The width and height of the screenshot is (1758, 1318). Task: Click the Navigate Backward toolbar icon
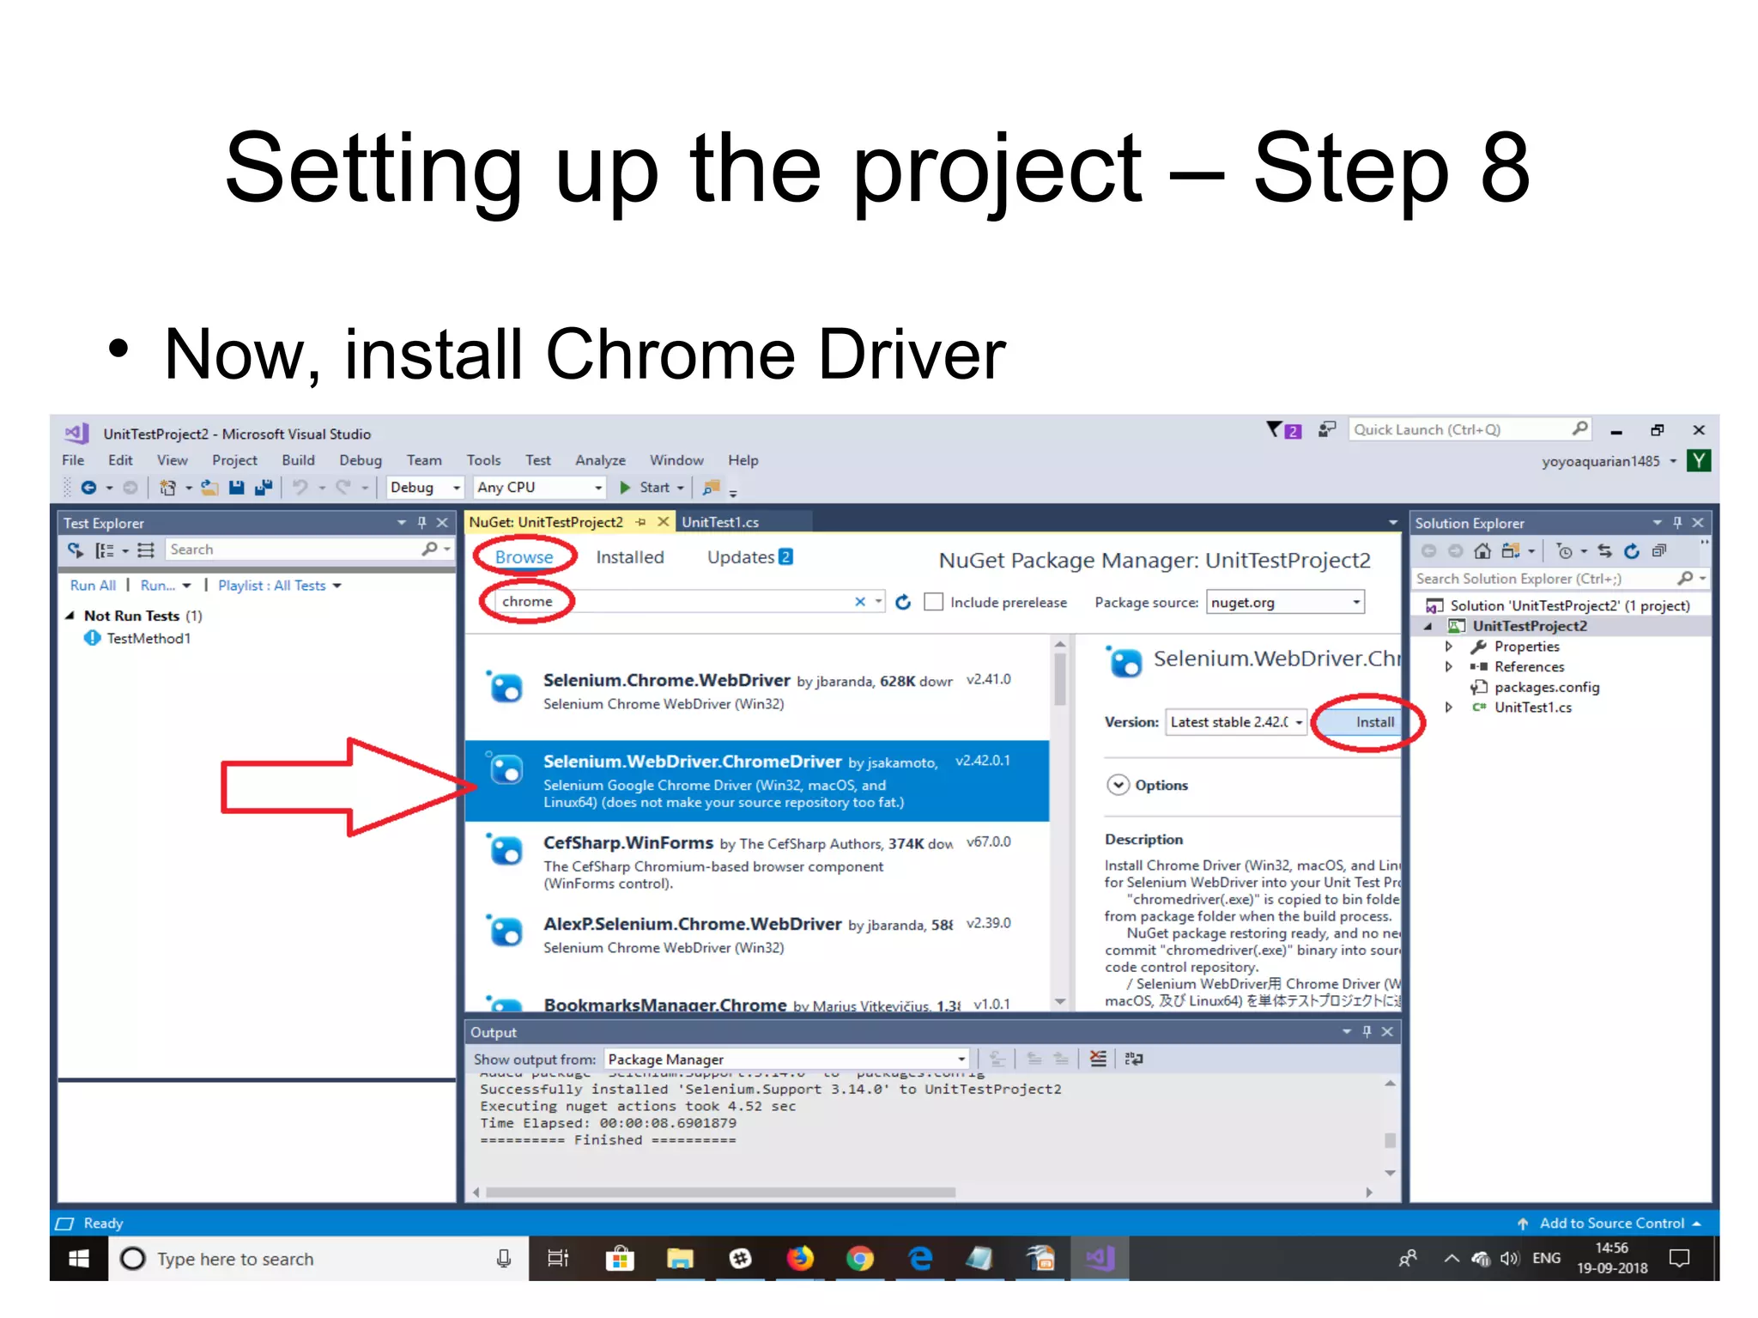(x=88, y=488)
